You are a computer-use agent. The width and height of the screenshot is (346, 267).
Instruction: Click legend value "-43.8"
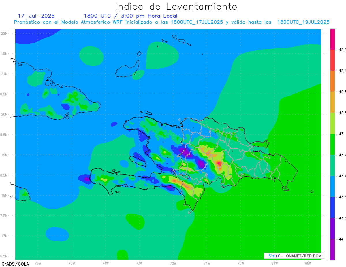coord(341,218)
